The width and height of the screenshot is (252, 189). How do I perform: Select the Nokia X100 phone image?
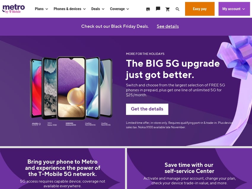point(49,88)
